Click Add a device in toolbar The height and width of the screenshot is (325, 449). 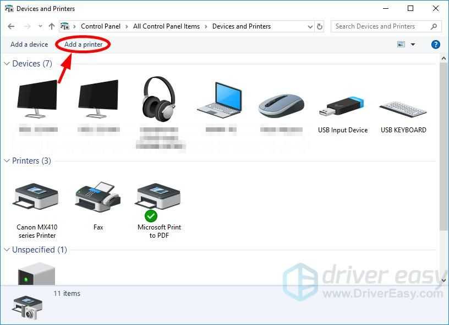tap(29, 44)
